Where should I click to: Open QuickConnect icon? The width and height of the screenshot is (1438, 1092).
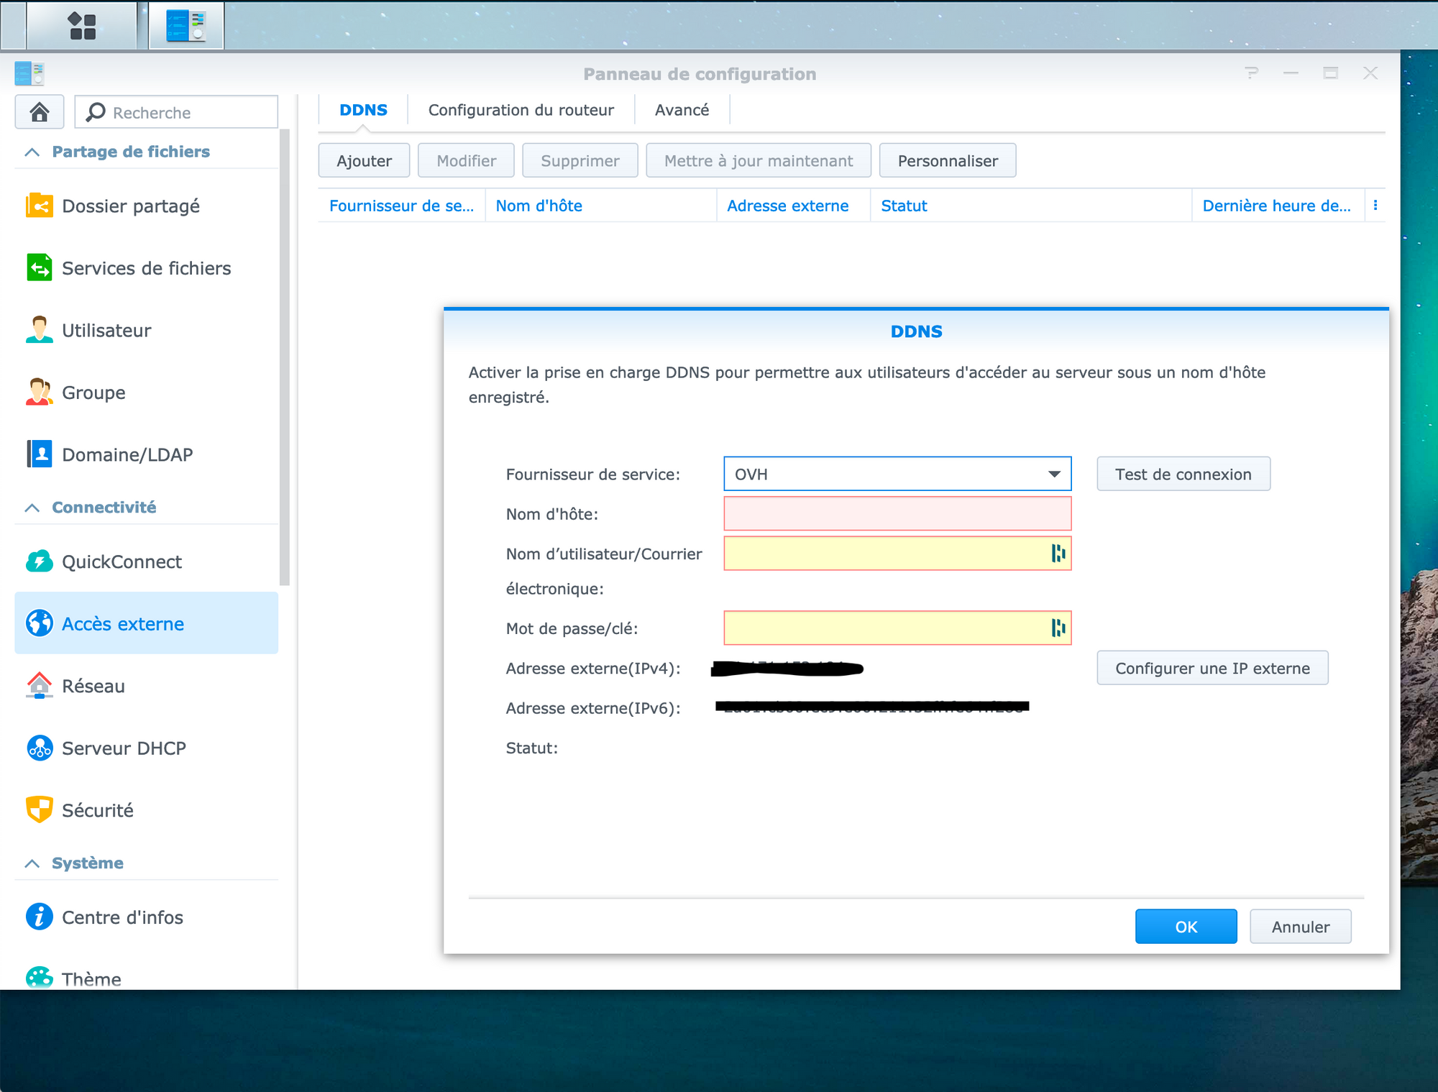(39, 561)
